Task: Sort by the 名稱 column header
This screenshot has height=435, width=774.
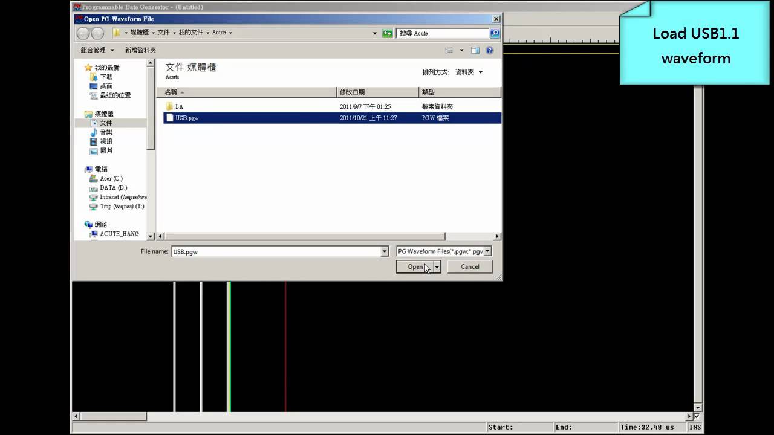Action: [x=246, y=92]
